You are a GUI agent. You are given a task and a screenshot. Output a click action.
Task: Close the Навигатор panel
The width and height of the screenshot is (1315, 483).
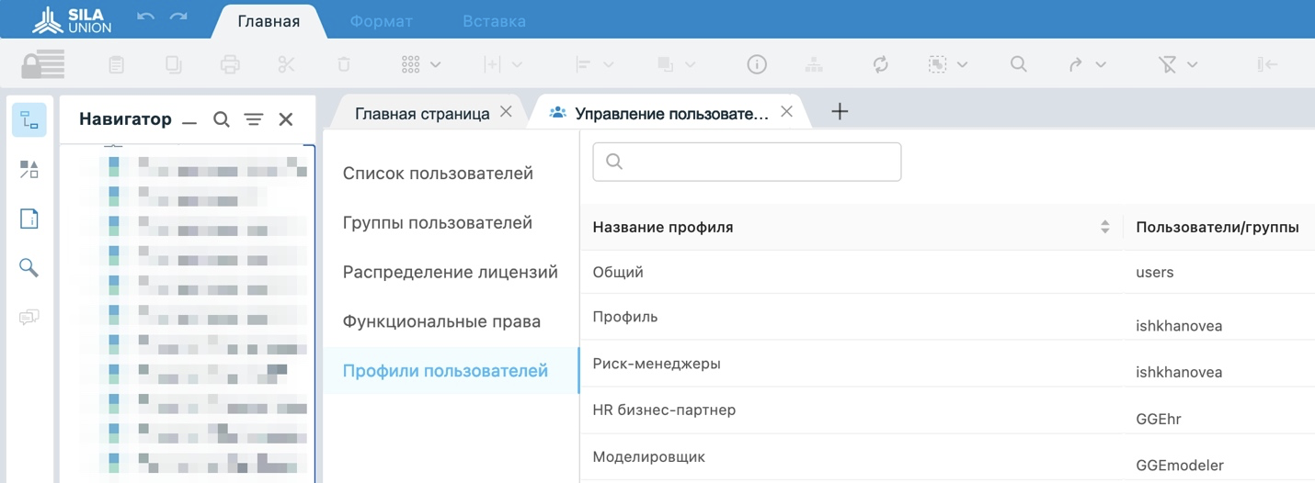tap(286, 119)
